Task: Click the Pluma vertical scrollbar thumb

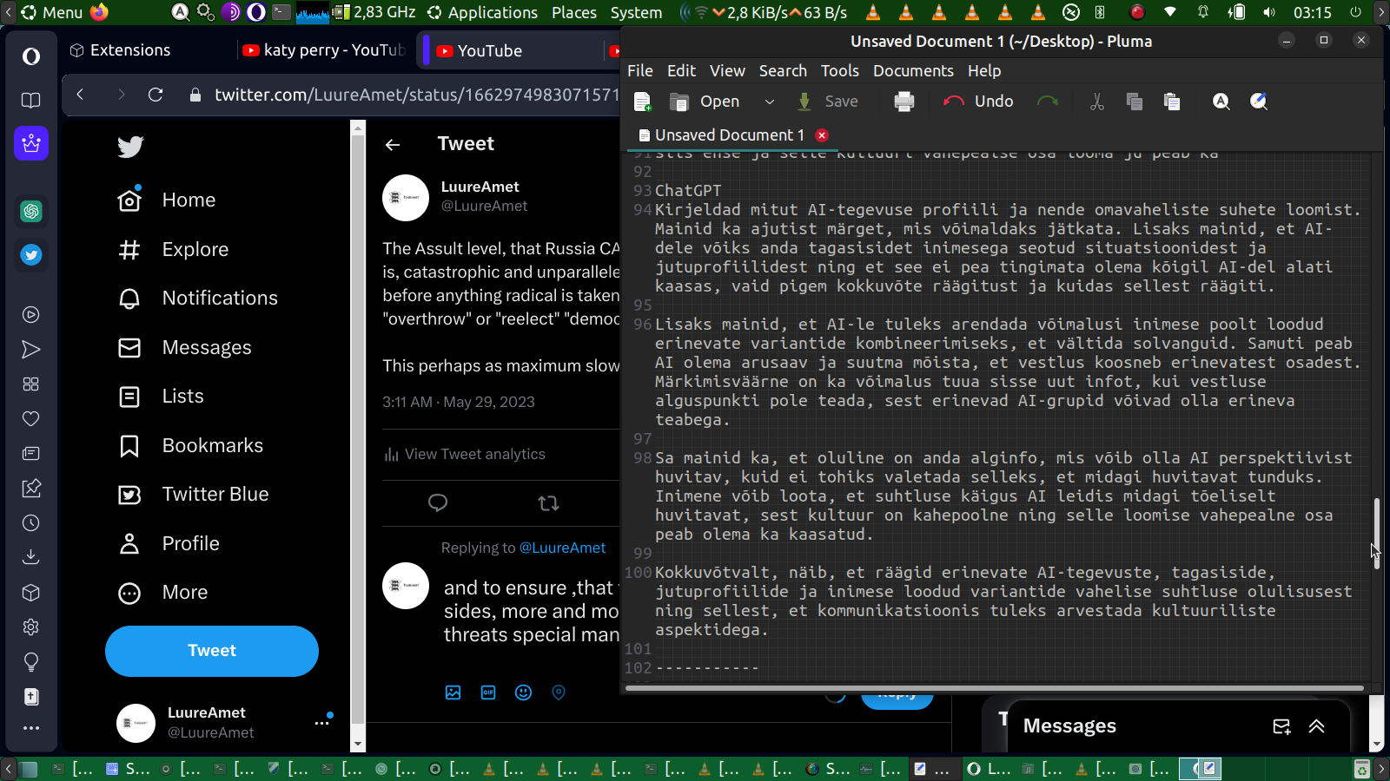Action: [1376, 532]
